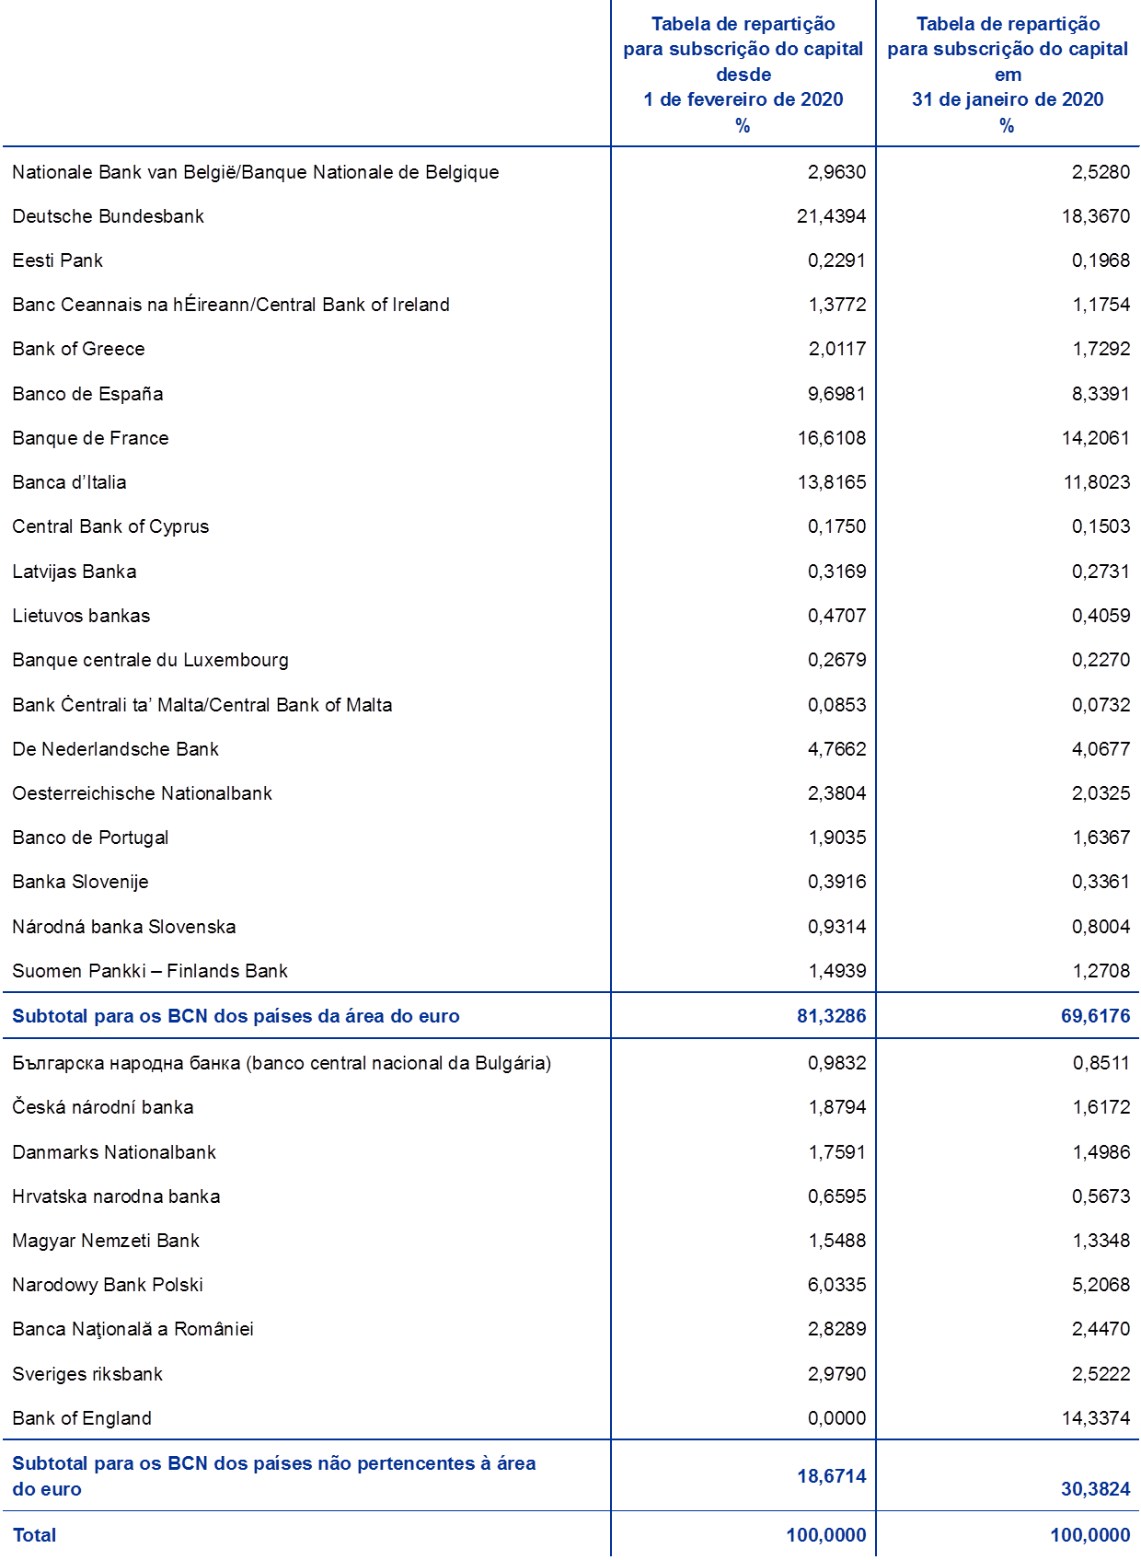1141x1560 pixels.
Task: Select the Banco de Portugal row label
Action: click(x=90, y=838)
